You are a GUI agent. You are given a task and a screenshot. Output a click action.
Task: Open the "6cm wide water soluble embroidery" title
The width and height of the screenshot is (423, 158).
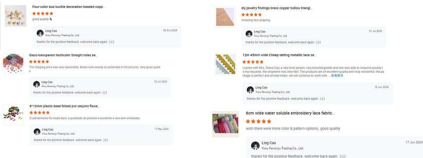pos(290,113)
